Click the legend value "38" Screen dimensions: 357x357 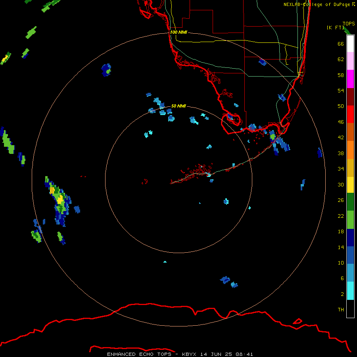click(x=341, y=153)
